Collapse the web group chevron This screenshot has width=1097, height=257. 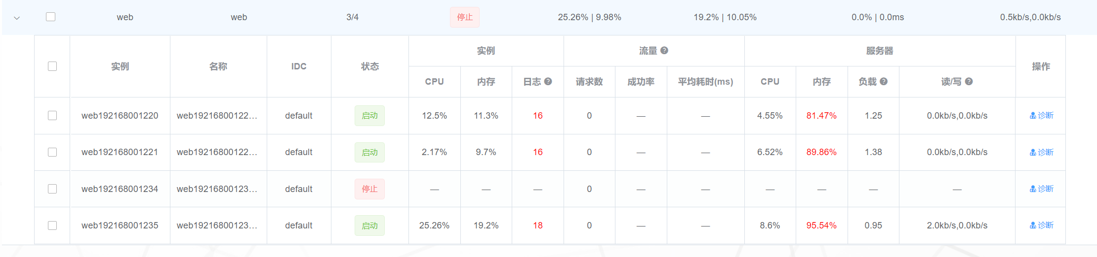click(x=17, y=18)
